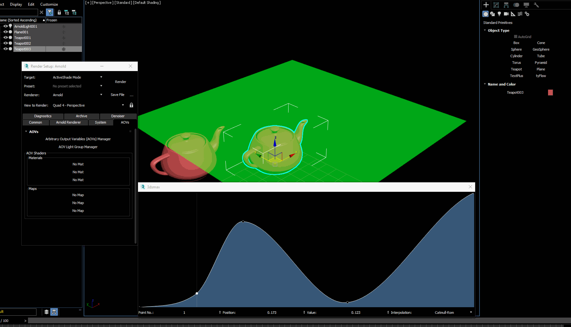Screen dimensions: 571x327
Task: Toggle the View to Render lock
Action: click(131, 105)
